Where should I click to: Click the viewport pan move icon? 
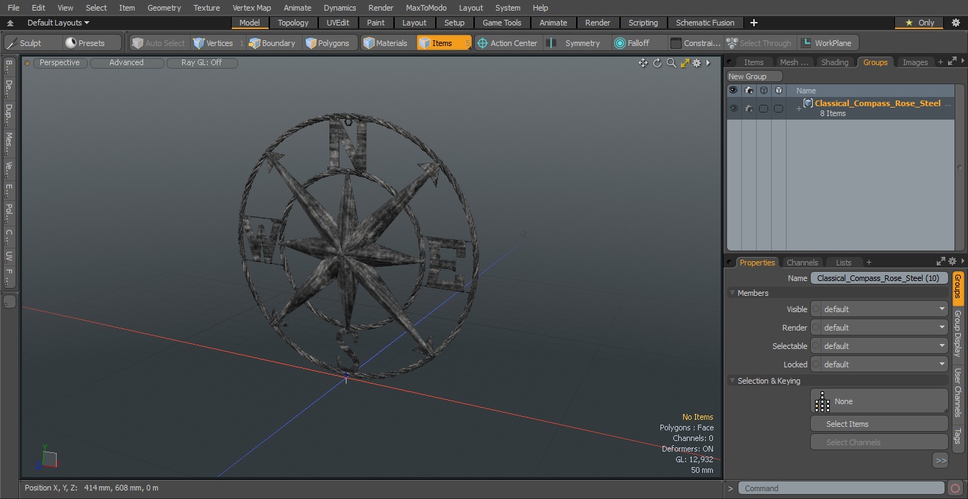643,63
